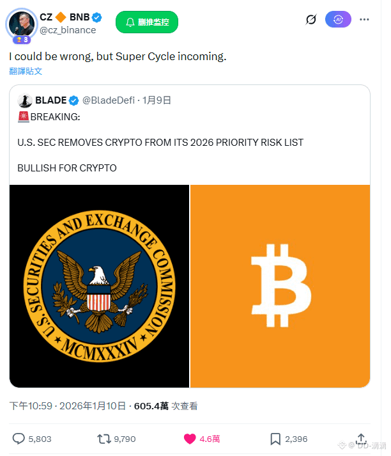
Task: Open CZ's profile avatar
Action: (x=21, y=24)
